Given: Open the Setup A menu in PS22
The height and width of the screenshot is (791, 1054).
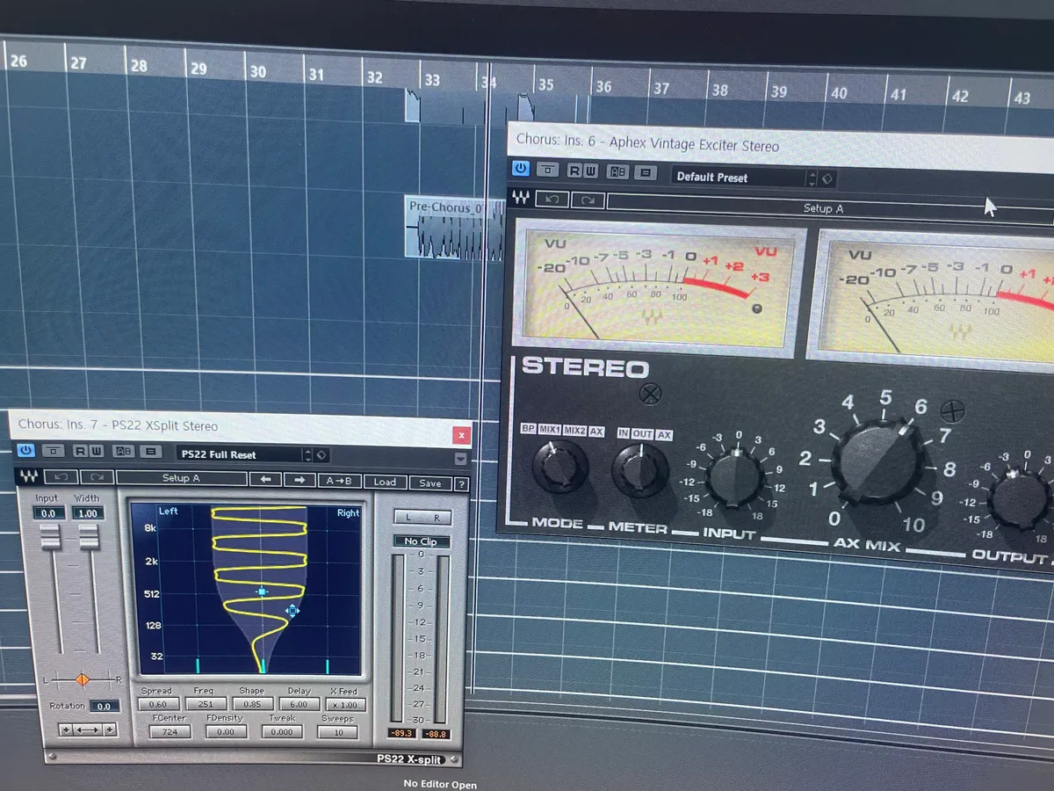Looking at the screenshot, I should pyautogui.click(x=181, y=478).
